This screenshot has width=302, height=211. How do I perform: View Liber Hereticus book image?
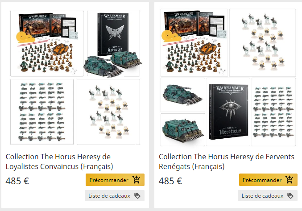[x=228, y=112]
